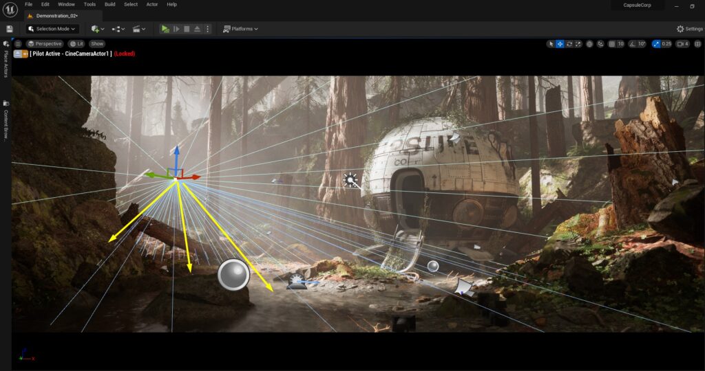This screenshot has height=371, width=705.
Task: Toggle rotation angle snapping
Action: 632,44
